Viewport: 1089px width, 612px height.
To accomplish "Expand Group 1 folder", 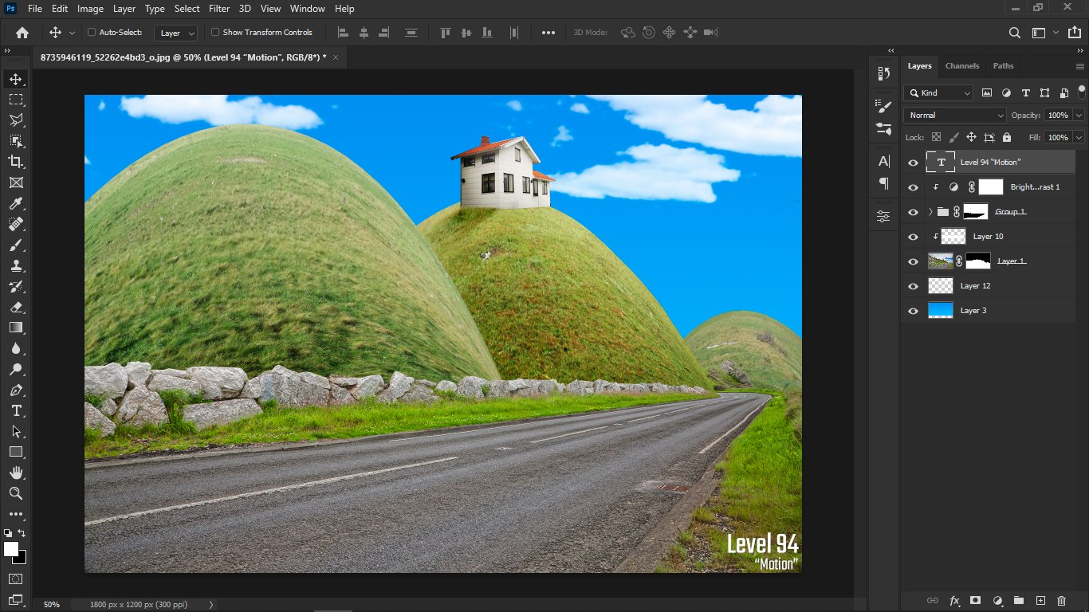I will pos(930,212).
